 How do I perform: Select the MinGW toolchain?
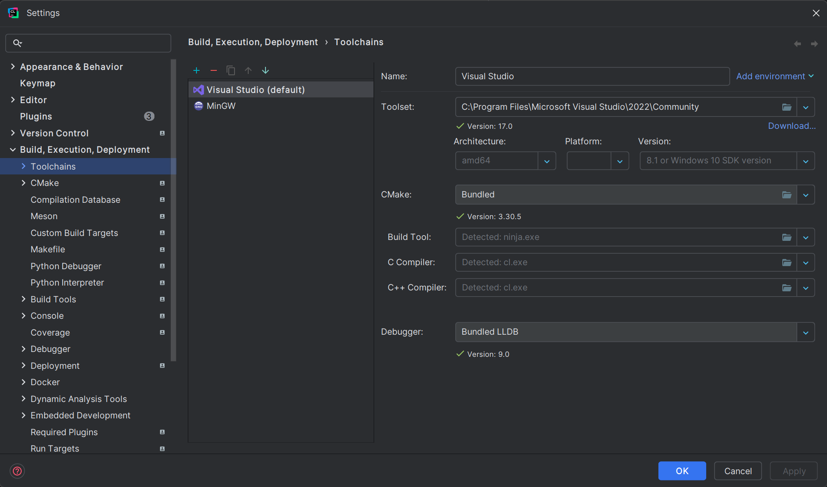pos(221,106)
